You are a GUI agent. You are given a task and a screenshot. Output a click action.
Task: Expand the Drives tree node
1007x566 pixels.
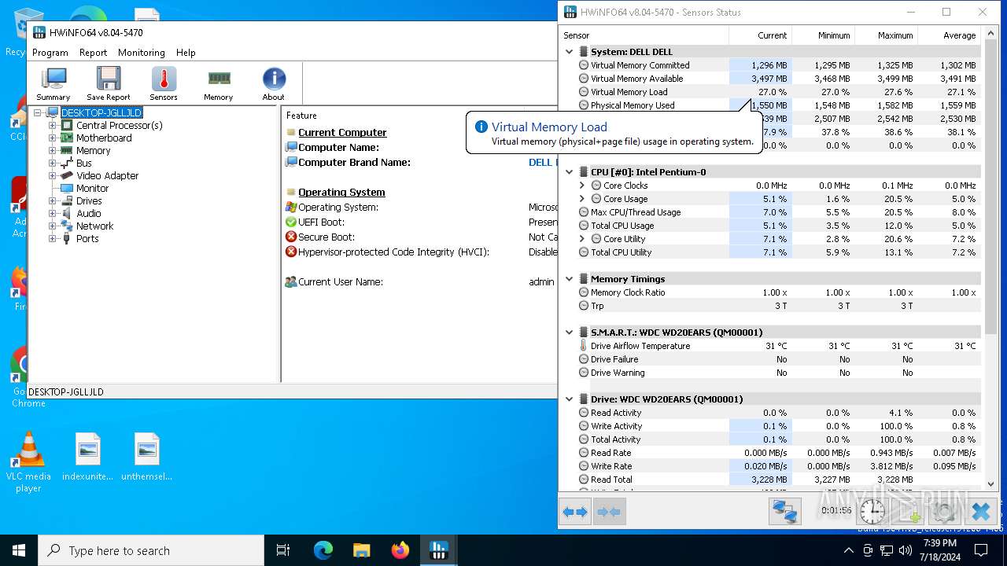(x=53, y=200)
